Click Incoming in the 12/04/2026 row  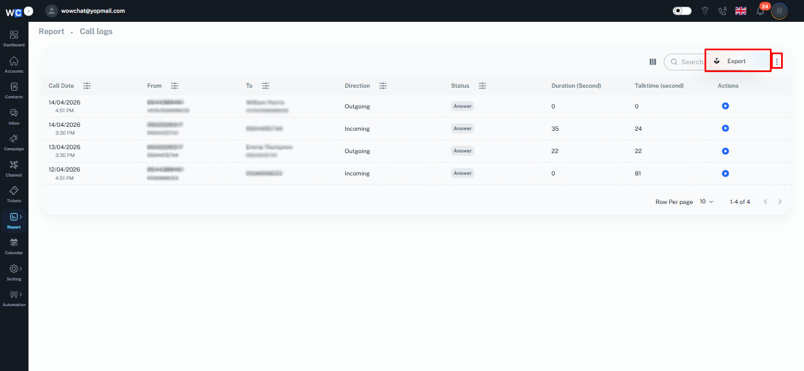[x=357, y=173]
